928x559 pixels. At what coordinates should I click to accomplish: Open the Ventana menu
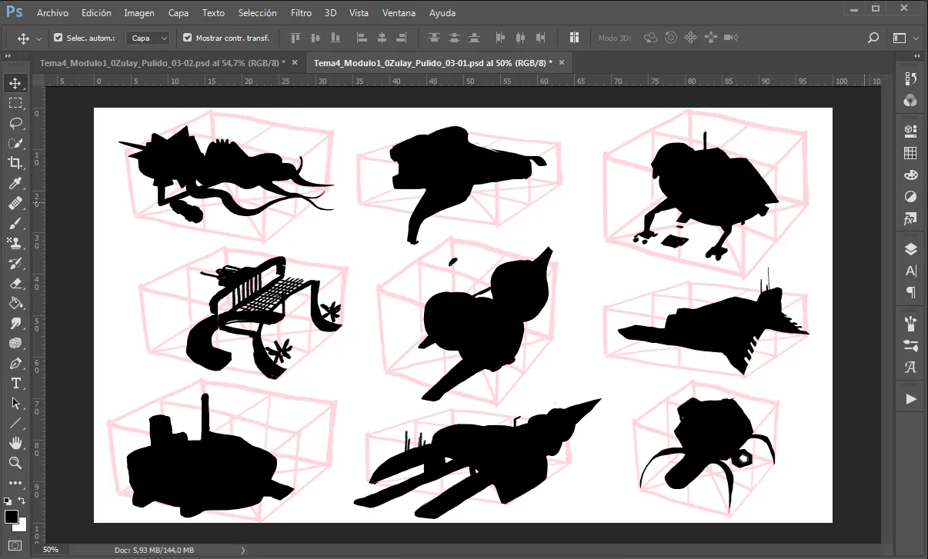point(399,13)
